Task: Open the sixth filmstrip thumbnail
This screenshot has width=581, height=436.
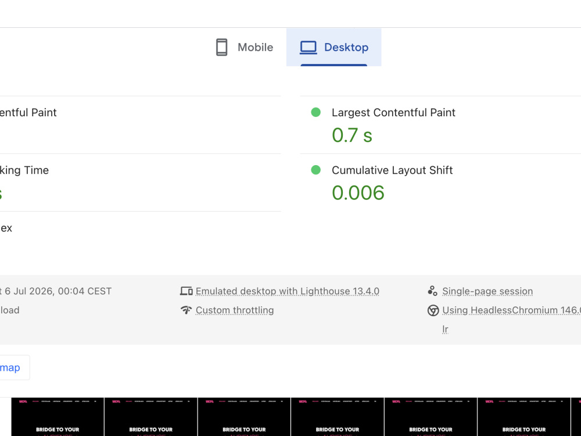Action: pos(524,417)
